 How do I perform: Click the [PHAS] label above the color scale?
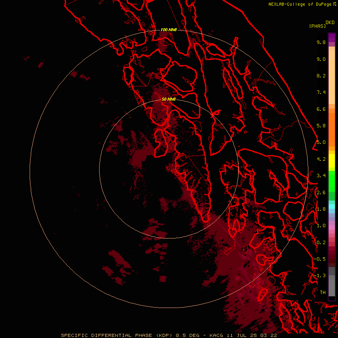(x=317, y=26)
